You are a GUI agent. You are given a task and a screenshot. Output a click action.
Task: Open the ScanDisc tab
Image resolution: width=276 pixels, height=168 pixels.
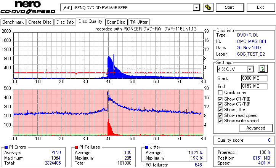116,22
